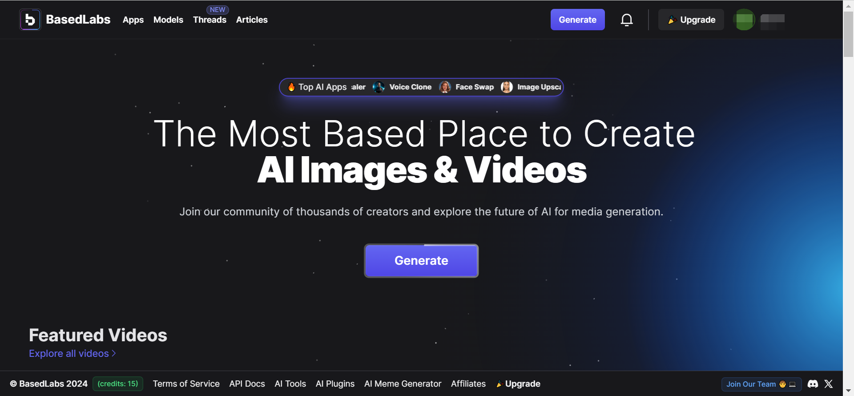The image size is (854, 396).
Task: Click the Join Our Team button
Action: [761, 384]
